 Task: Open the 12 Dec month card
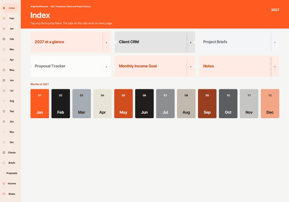coord(270,104)
